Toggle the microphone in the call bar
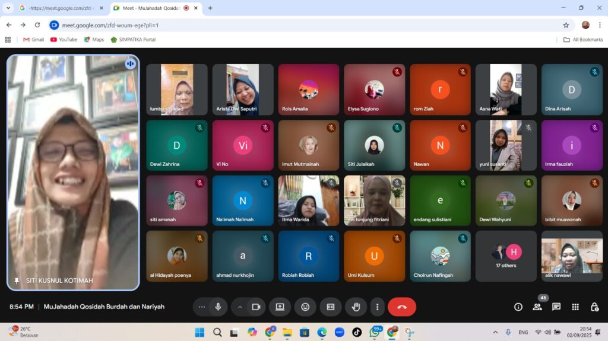 218,307
